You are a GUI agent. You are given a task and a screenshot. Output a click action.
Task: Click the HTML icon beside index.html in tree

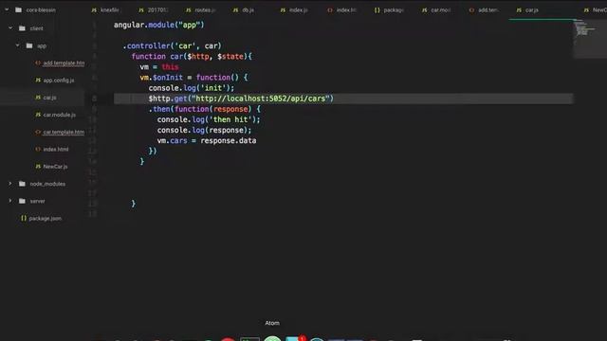coord(38,150)
